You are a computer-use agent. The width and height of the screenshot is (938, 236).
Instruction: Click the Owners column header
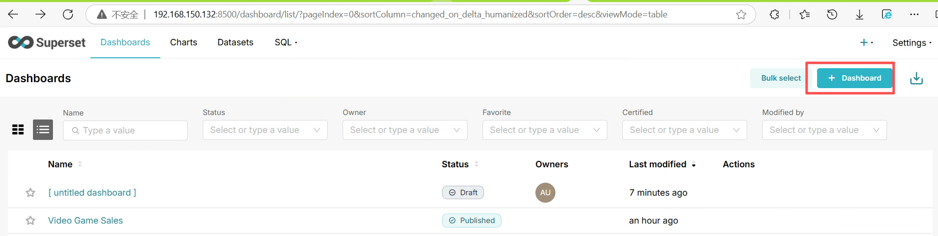552,164
